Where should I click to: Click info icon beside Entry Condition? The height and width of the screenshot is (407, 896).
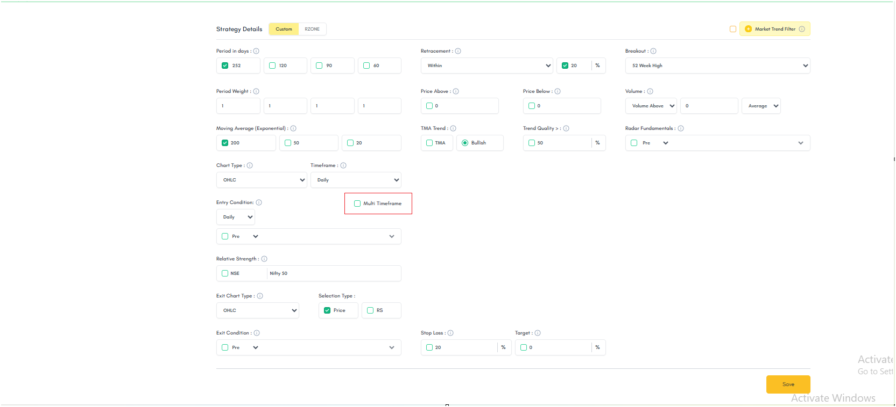tap(259, 202)
